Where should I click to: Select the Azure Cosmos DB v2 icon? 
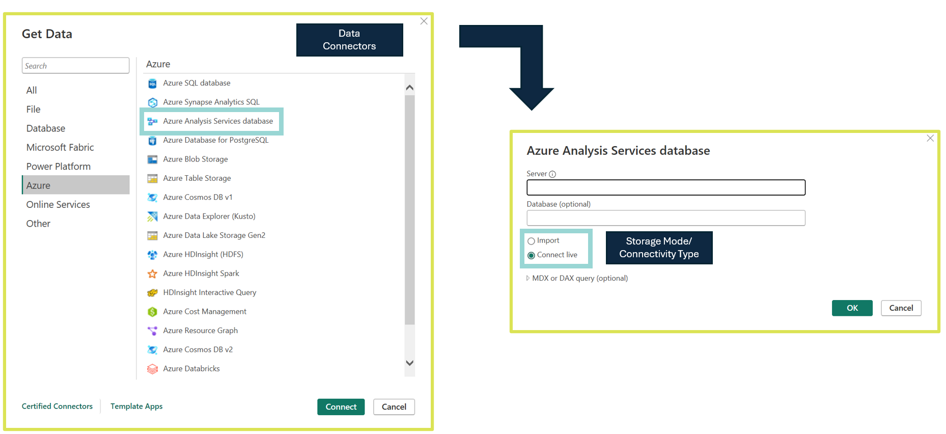[x=152, y=350]
